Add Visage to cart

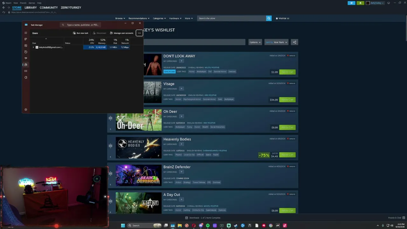287,100
